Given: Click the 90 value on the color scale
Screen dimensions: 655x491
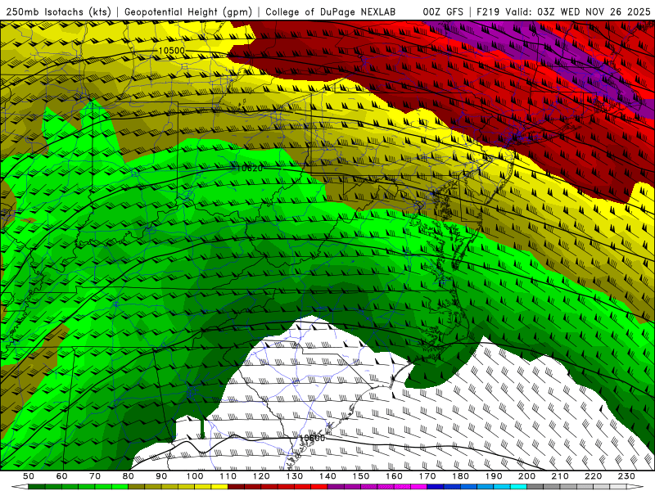Looking at the screenshot, I should coord(161,476).
